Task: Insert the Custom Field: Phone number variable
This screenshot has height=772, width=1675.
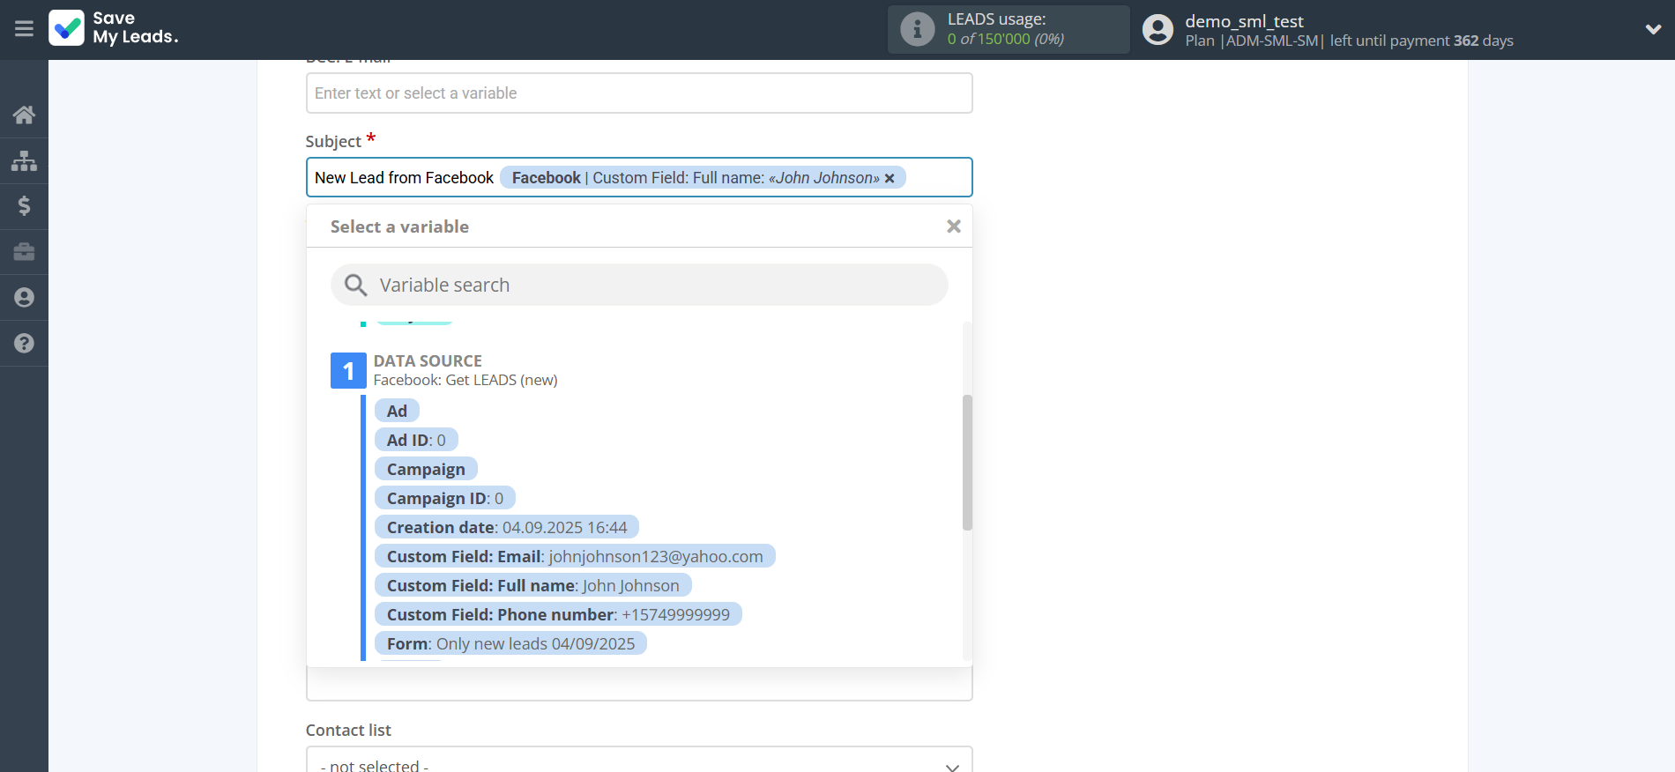Action: [557, 614]
